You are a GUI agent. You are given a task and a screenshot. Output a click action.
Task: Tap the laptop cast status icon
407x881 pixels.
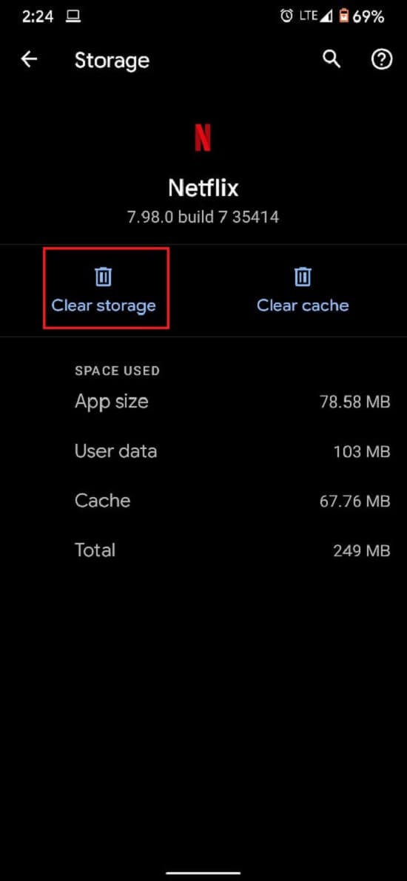(x=73, y=17)
